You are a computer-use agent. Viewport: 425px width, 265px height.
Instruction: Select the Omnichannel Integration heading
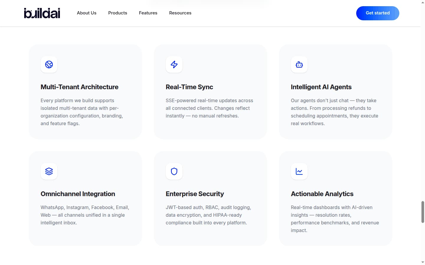pos(78,194)
